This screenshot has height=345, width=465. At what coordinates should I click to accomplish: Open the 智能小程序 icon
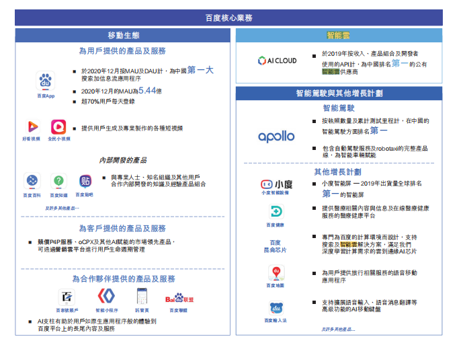coord(105,296)
